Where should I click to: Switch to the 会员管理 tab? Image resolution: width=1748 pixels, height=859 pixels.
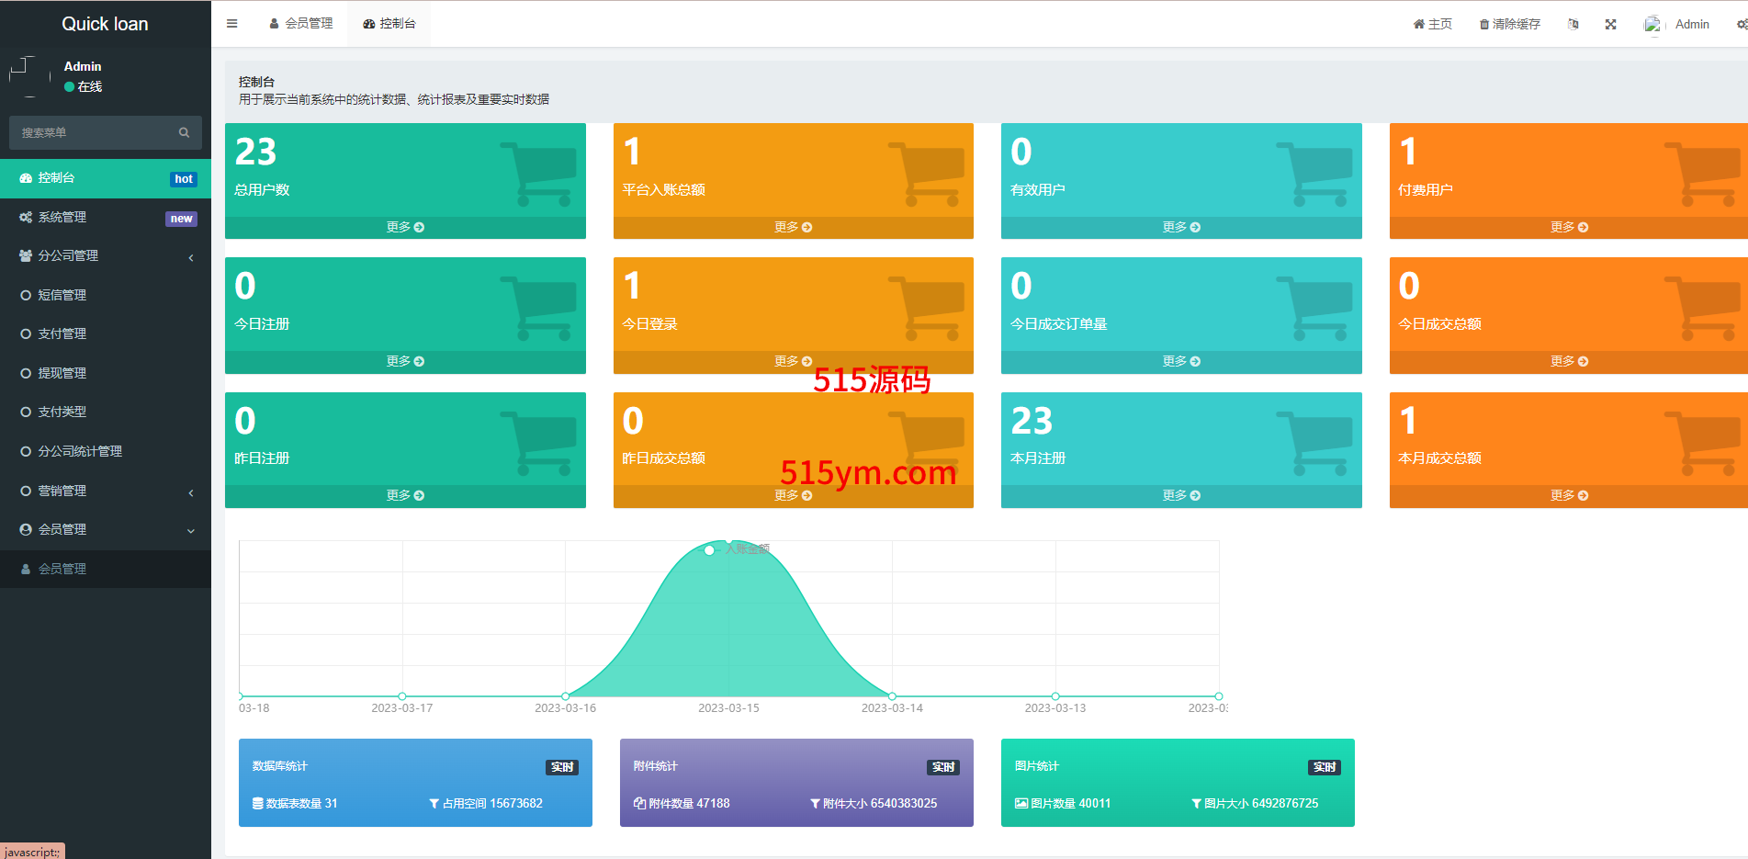(301, 24)
